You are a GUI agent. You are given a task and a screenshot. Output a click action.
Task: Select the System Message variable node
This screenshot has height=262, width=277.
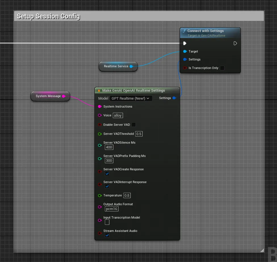coord(48,96)
